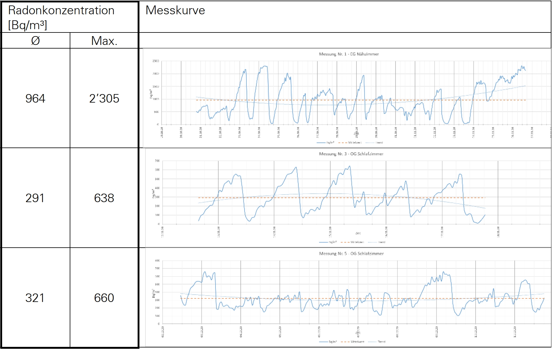Click 'Bq/m³' legend entry in Messung Nr. 5 chart

point(328,342)
